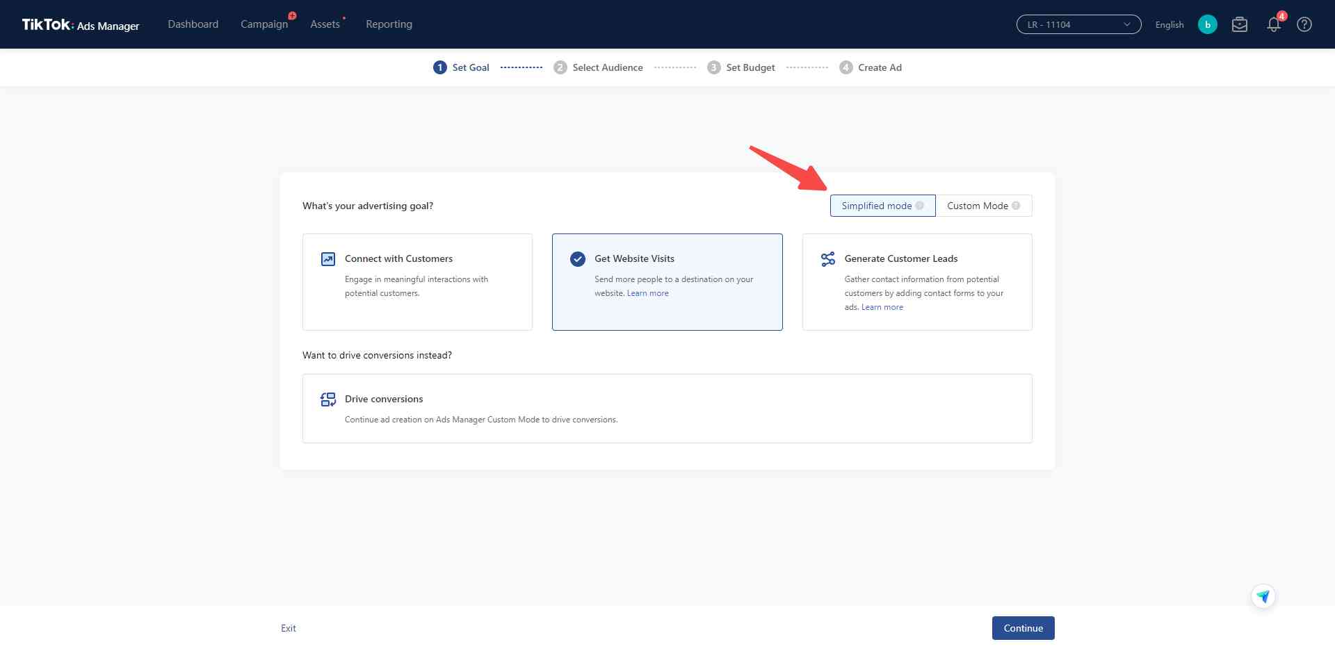1335x651 pixels.
Task: Click the Connect with Customers chart icon
Action: pos(328,259)
